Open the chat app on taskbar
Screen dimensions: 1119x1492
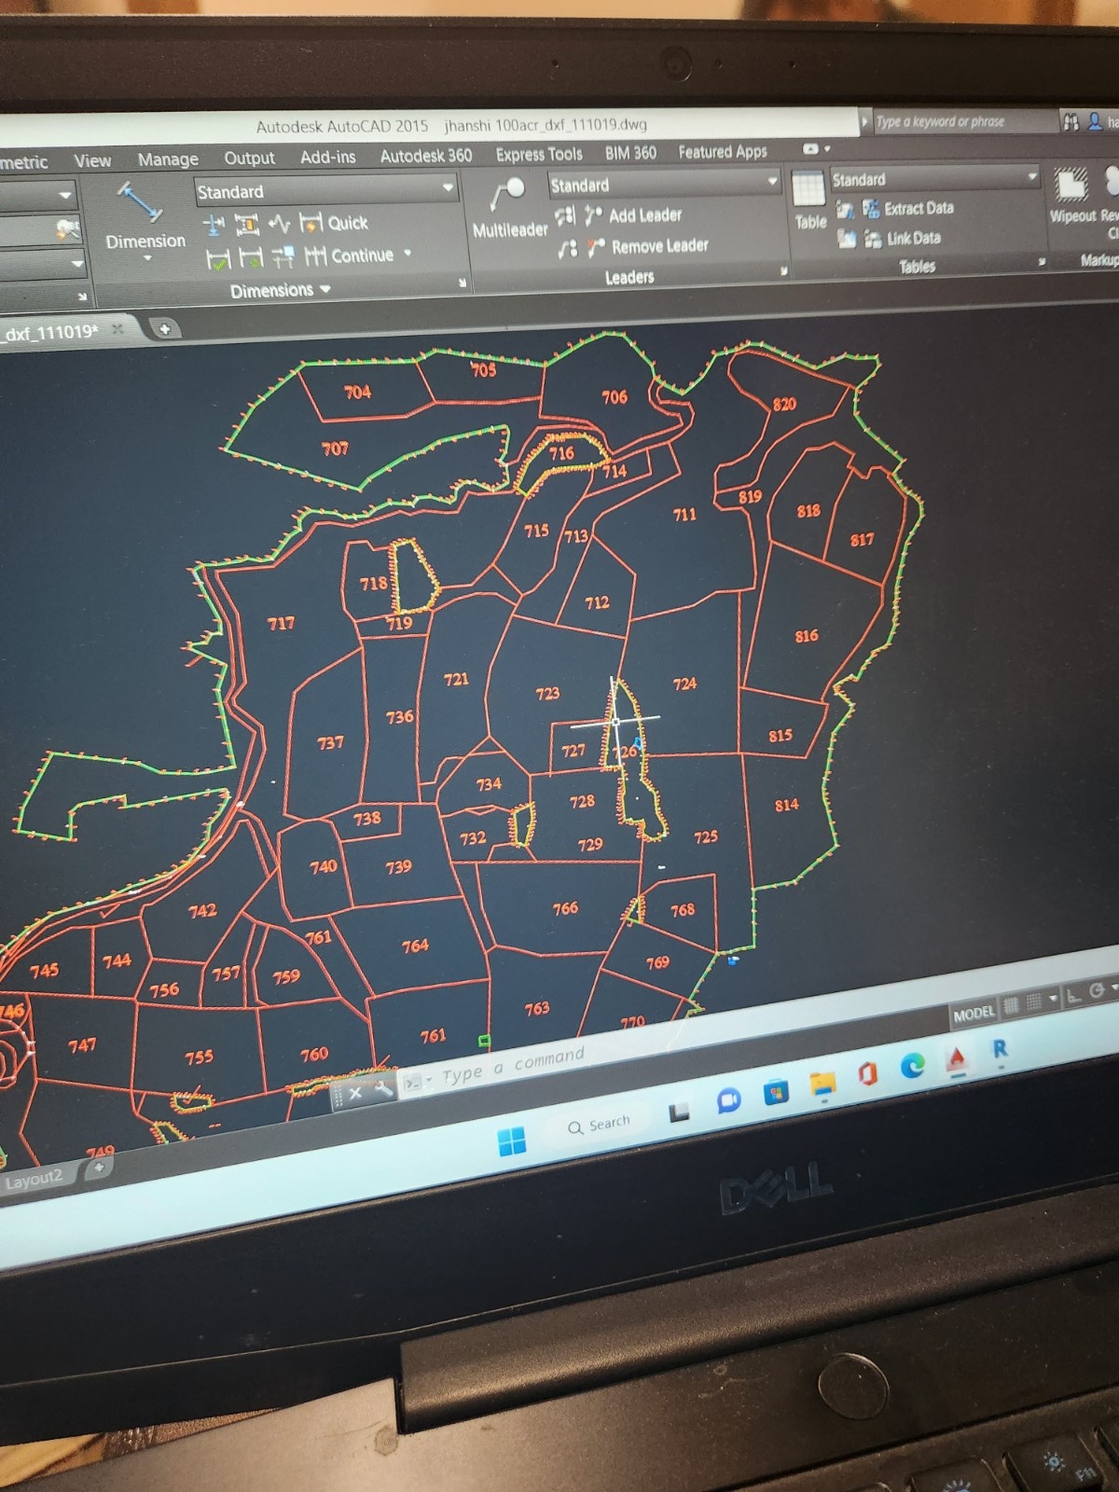click(x=728, y=1101)
